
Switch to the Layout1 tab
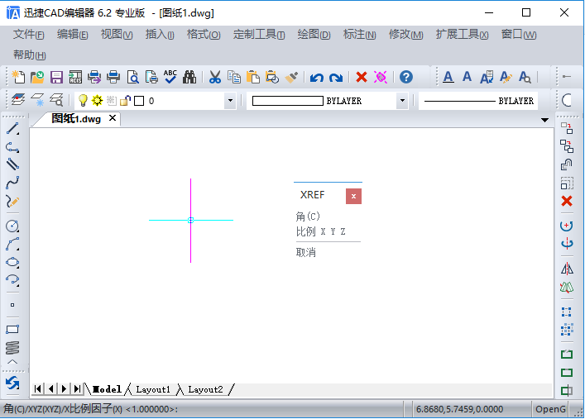tap(153, 389)
